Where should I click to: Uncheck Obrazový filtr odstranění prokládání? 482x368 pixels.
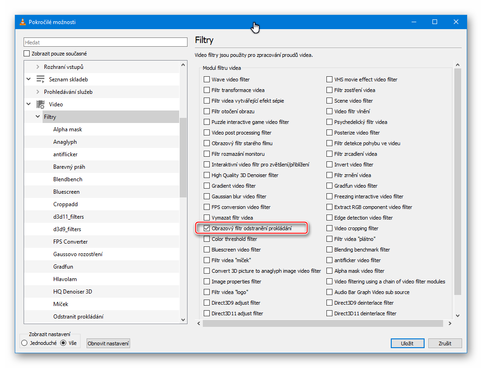(x=207, y=228)
